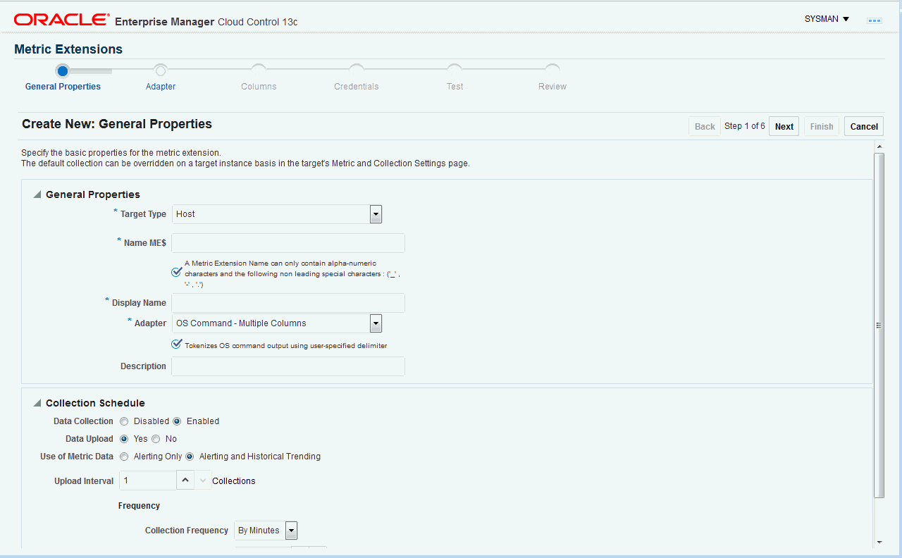Decrease Upload Interval with down arrow
The height and width of the screenshot is (558, 902).
[203, 480]
